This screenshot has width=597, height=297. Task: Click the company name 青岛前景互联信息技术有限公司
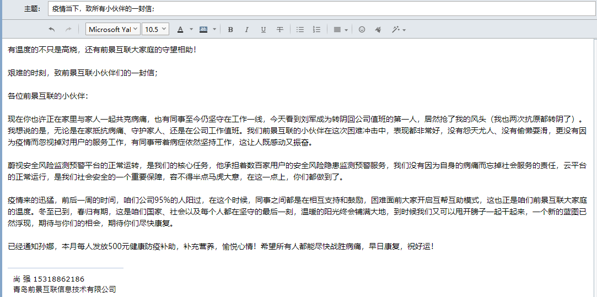coord(64,289)
